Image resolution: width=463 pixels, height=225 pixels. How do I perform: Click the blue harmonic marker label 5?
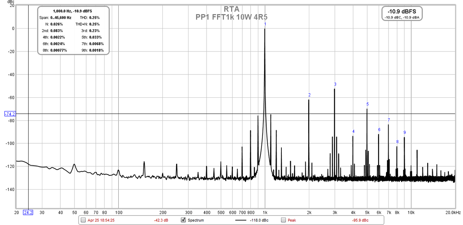(368, 104)
